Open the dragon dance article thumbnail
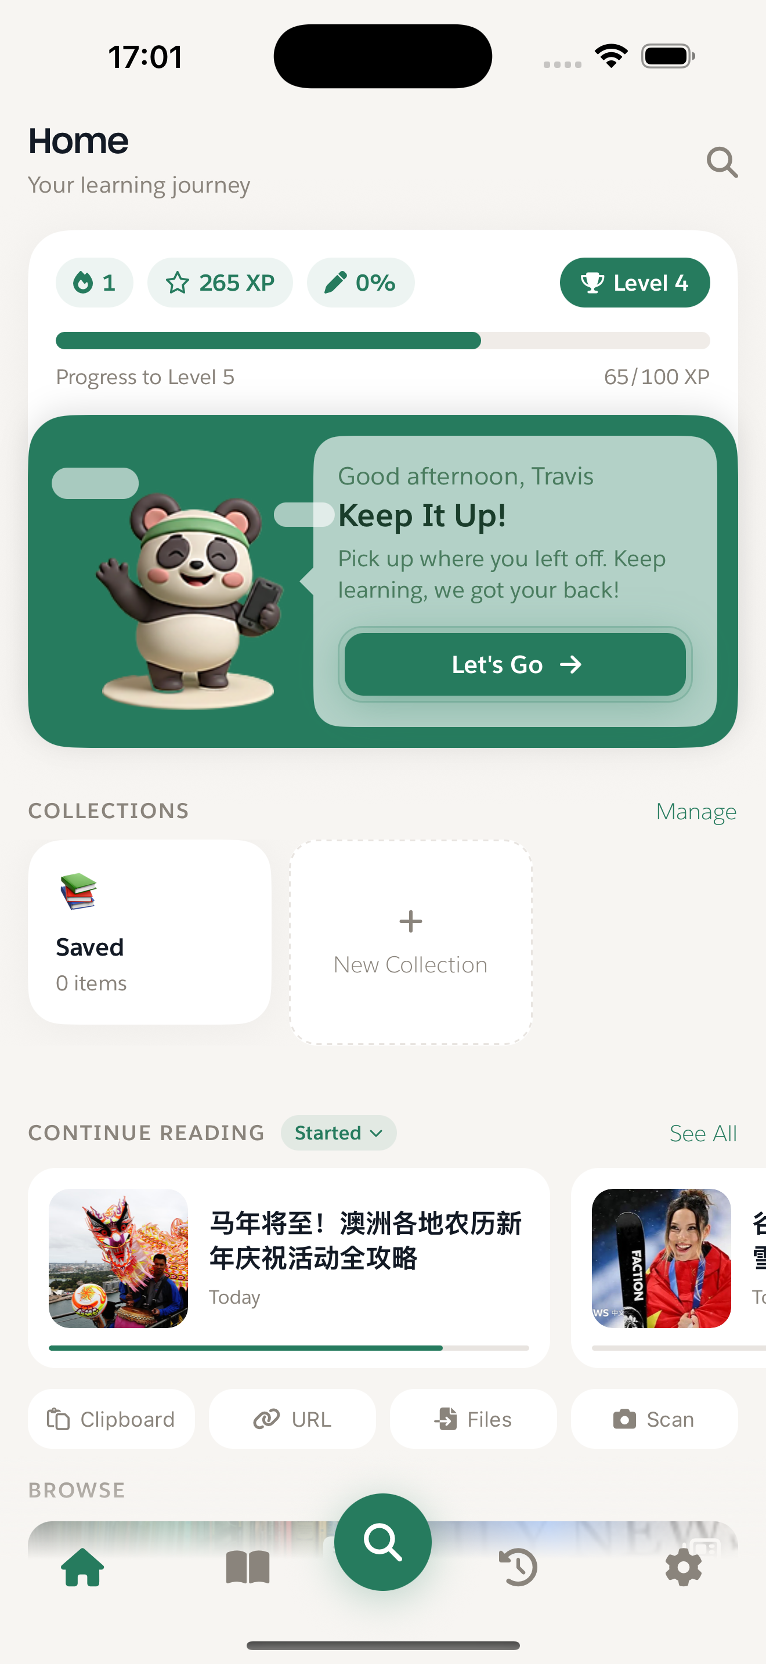Image resolution: width=766 pixels, height=1664 pixels. 118,1258
